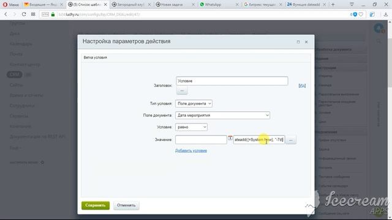Open CRM in the left sidebar
Image resolution: width=392 pixels, height=220 pixels.
click(15, 75)
